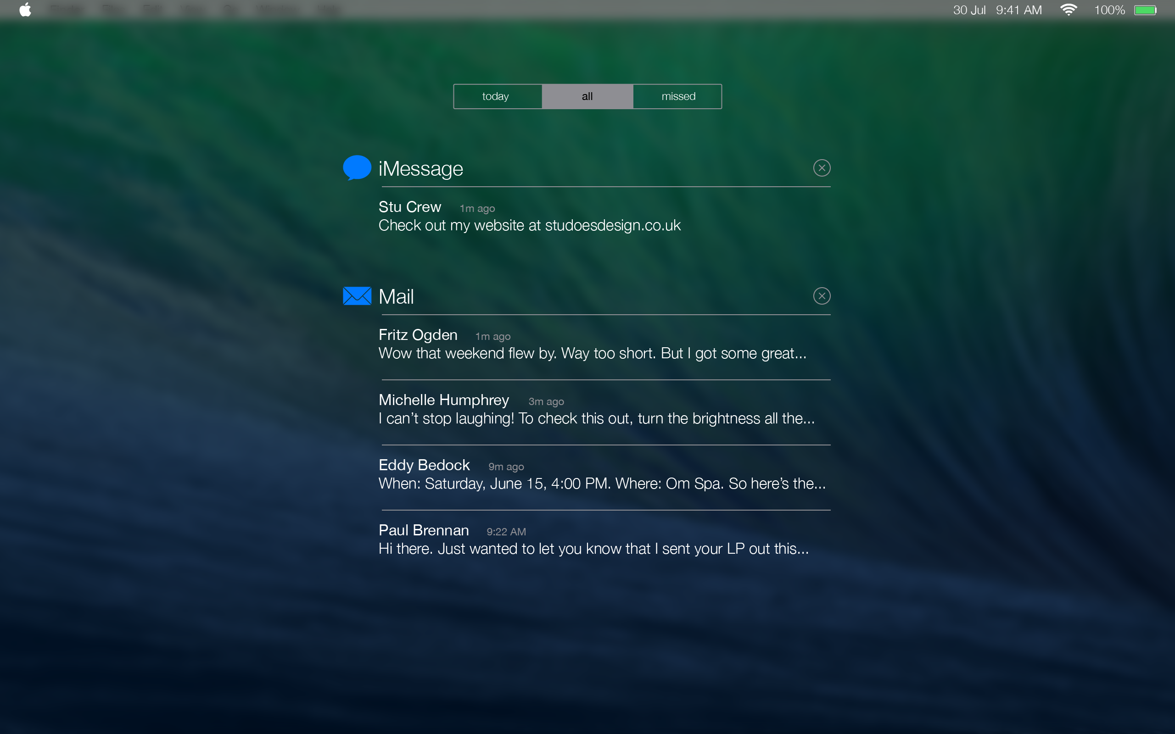Open Stu Crew's iMessage notification

[x=529, y=217]
